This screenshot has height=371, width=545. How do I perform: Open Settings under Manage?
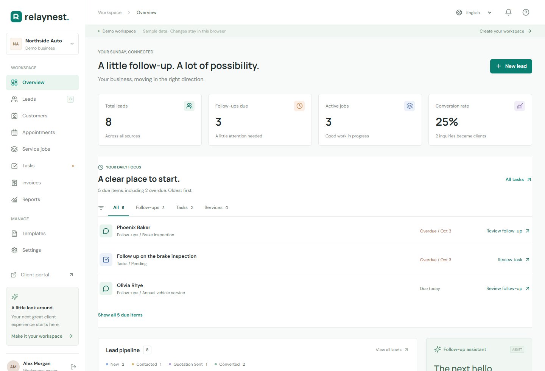pos(42,250)
